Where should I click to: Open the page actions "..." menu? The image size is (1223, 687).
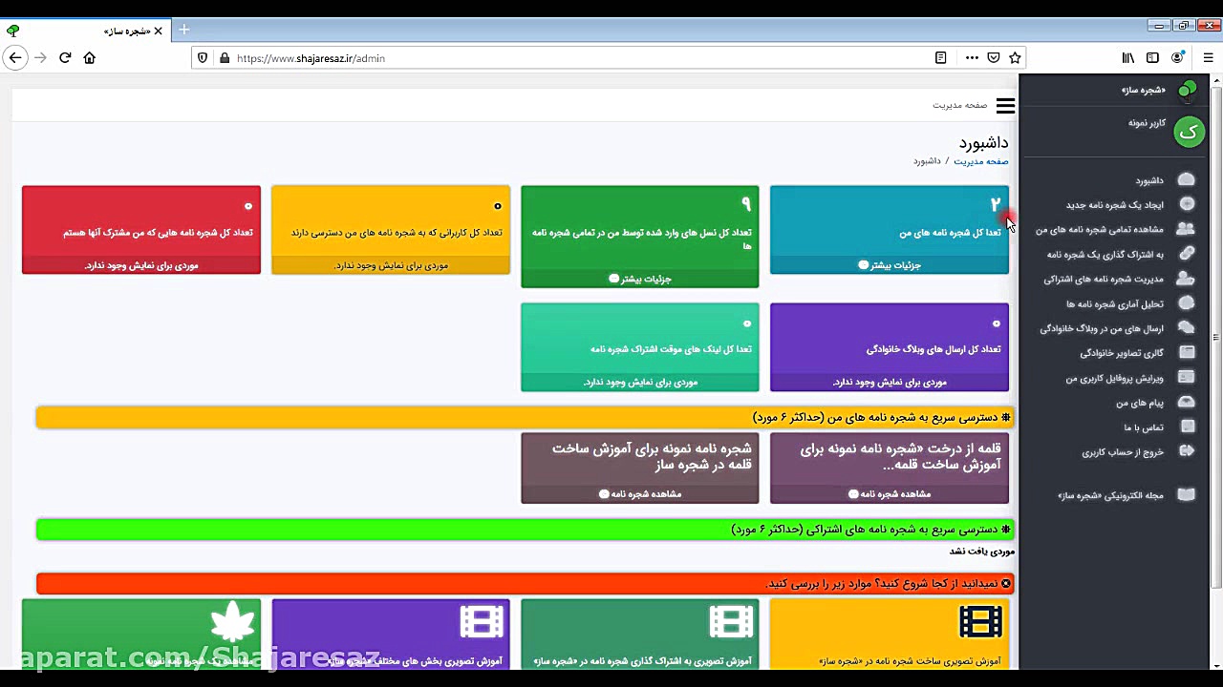pyautogui.click(x=972, y=57)
